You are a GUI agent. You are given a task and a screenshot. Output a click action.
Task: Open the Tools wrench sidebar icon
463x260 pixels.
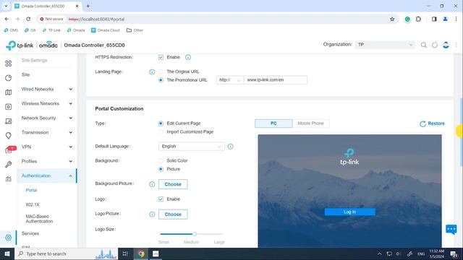8,165
